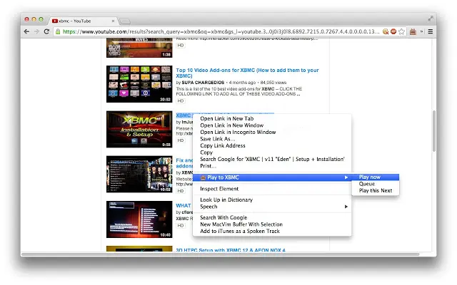Screen dimensions: 457x285
Task: Click the vertical page scrollbar thumb
Action: click(433, 131)
